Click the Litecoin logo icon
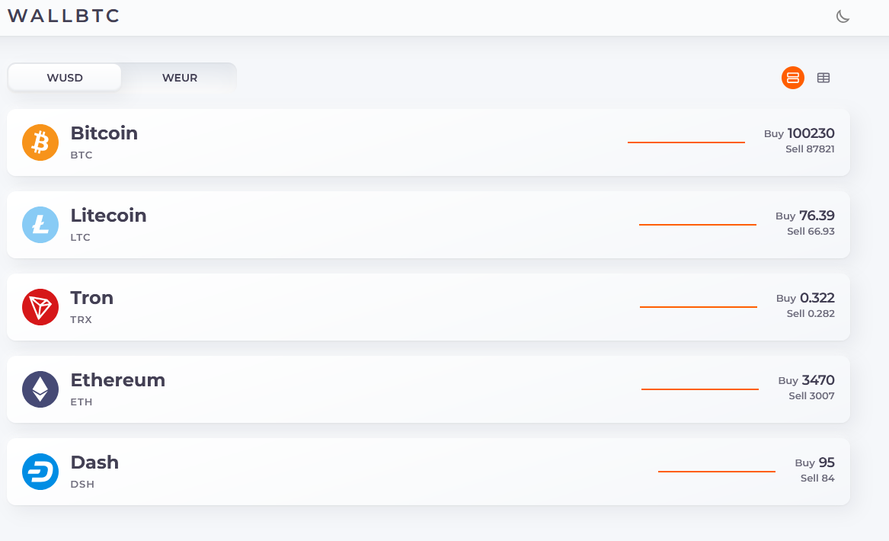889x541 pixels. [x=40, y=225]
